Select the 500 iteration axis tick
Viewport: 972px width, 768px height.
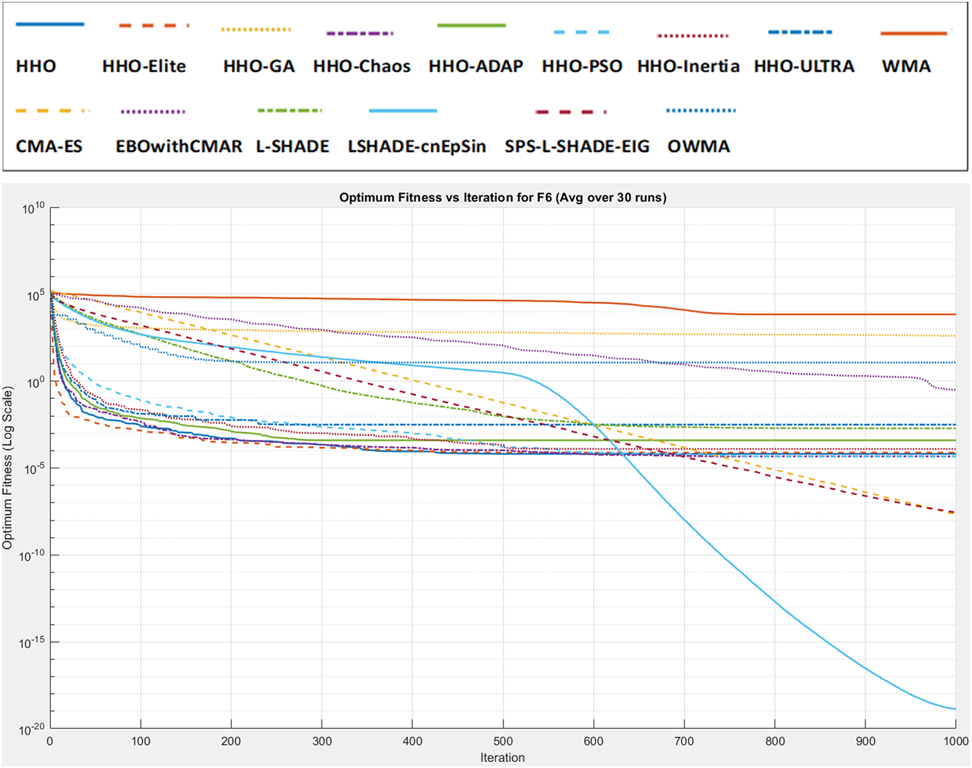(503, 741)
